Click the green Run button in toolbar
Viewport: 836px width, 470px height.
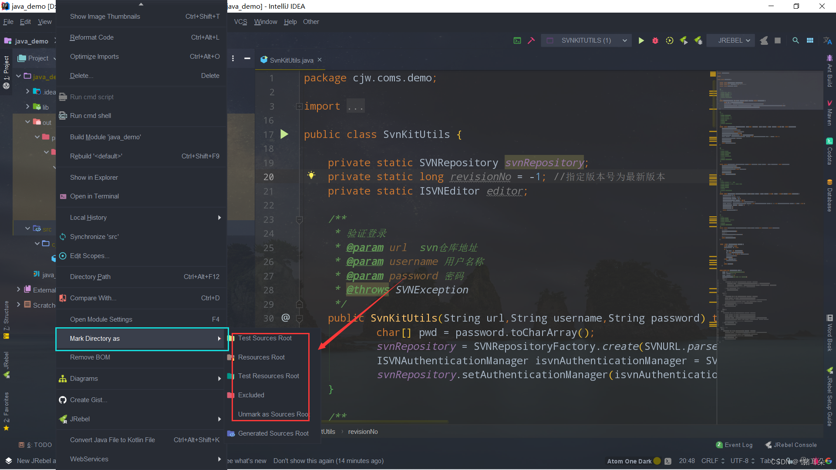coord(641,40)
